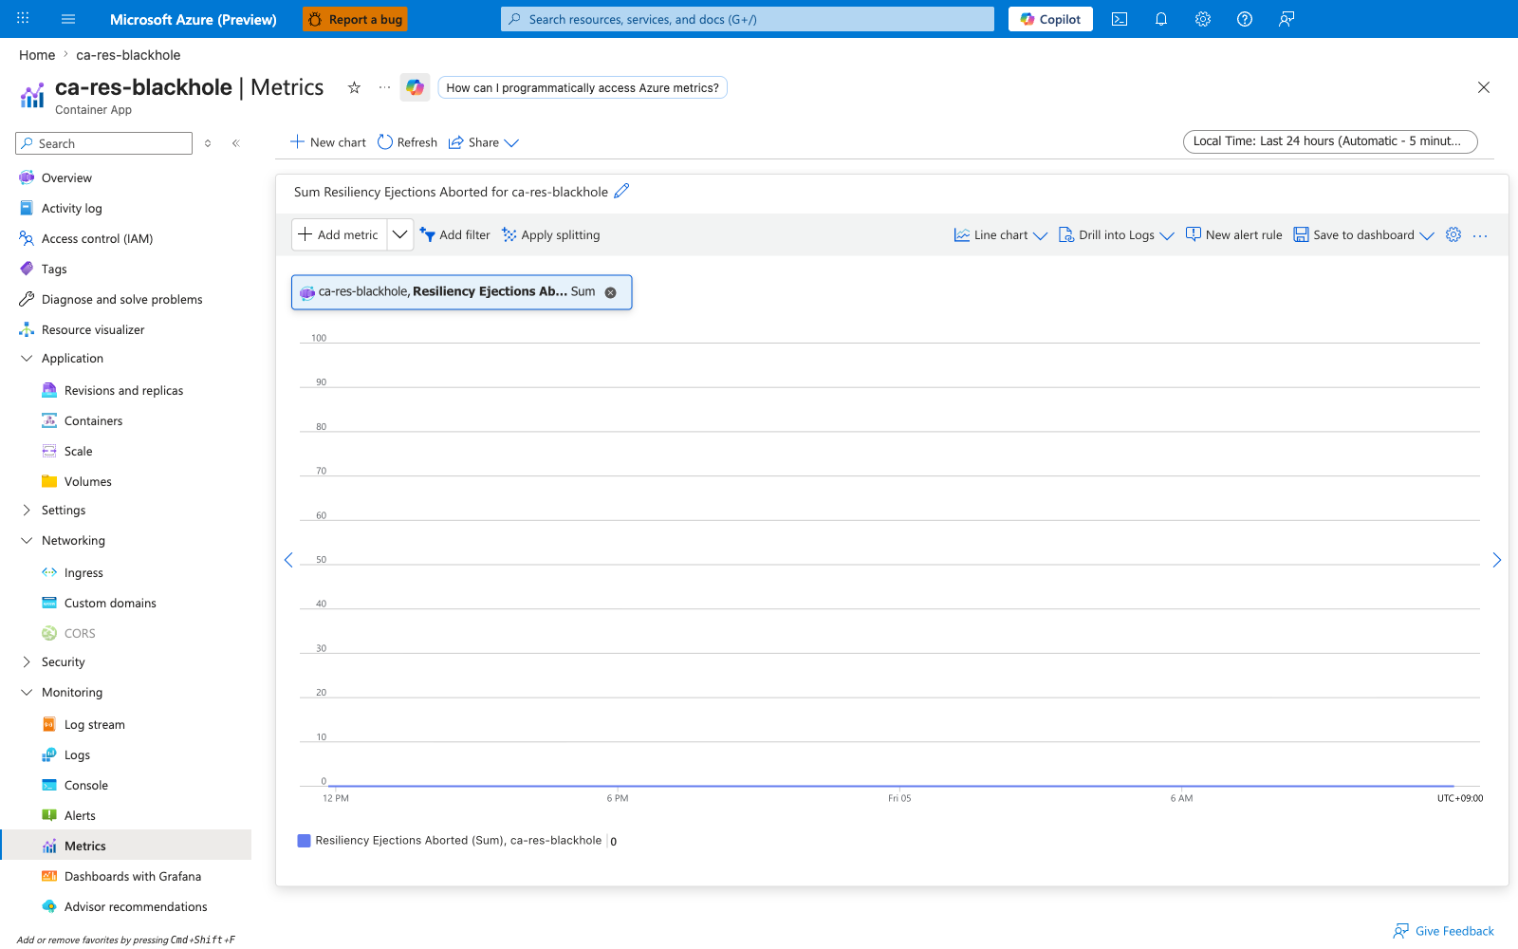1518x949 pixels.
Task: Create a New alert rule
Action: (x=1233, y=235)
